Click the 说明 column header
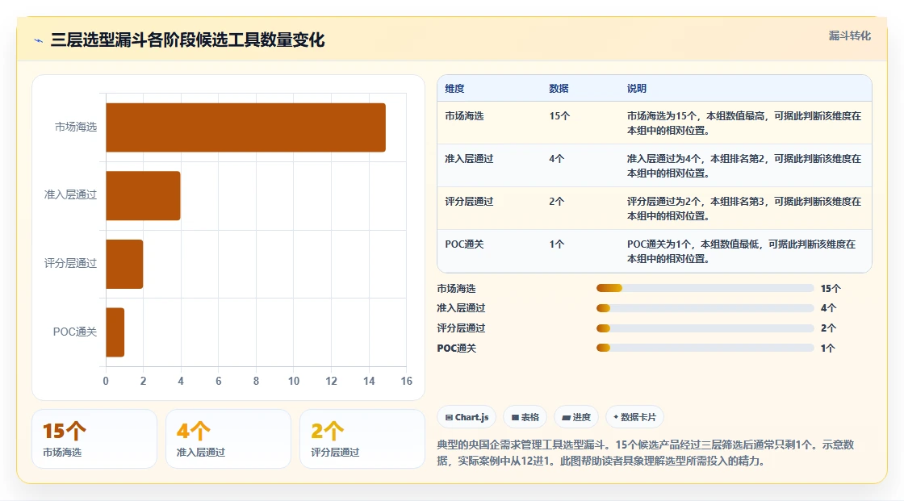 coord(637,88)
